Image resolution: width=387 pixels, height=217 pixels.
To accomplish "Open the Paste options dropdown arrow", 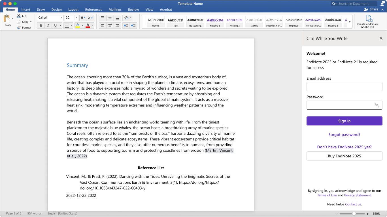I will (x=13, y=19).
